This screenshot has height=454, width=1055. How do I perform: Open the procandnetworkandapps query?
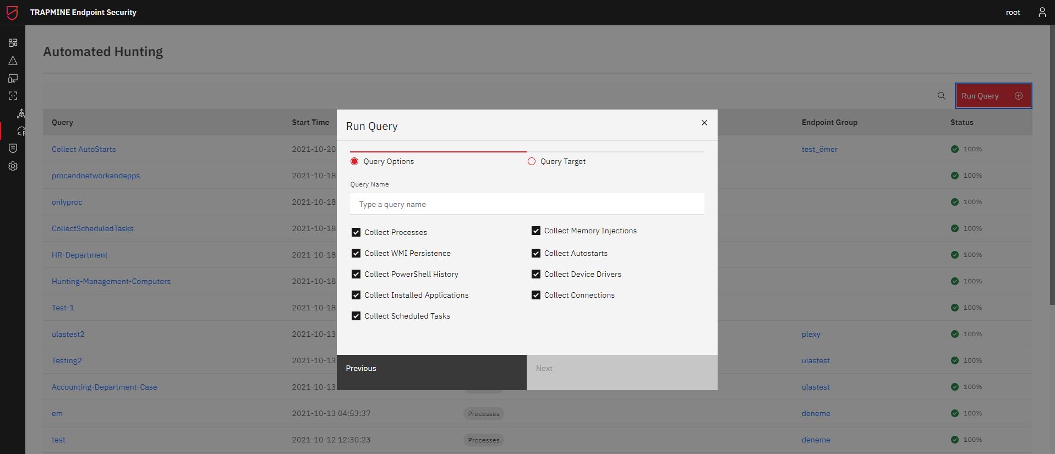coord(96,176)
